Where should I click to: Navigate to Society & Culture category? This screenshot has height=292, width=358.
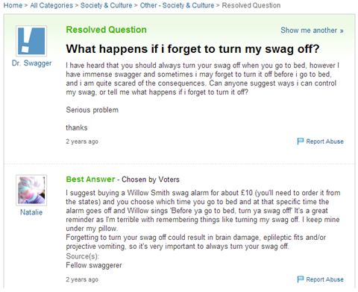106,5
